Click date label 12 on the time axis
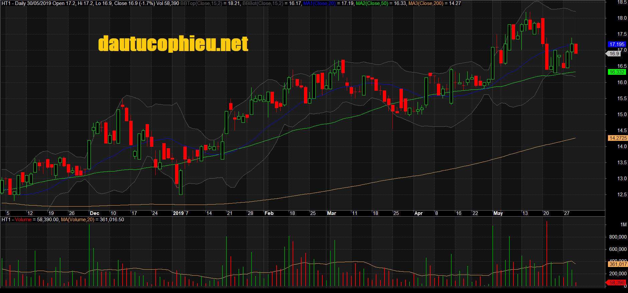The height and width of the screenshot is (293, 628). point(30,213)
